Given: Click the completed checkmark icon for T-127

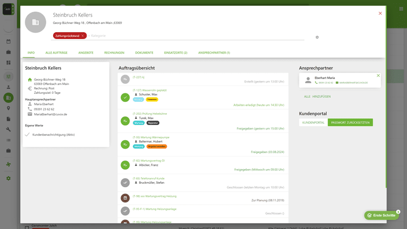Looking at the screenshot, I should [125, 97].
